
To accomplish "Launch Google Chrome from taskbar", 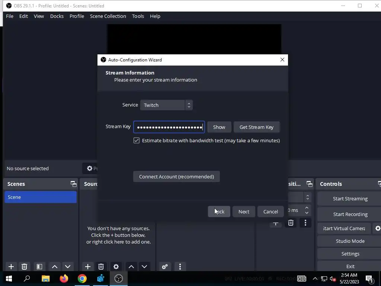I will pyautogui.click(x=82, y=279).
